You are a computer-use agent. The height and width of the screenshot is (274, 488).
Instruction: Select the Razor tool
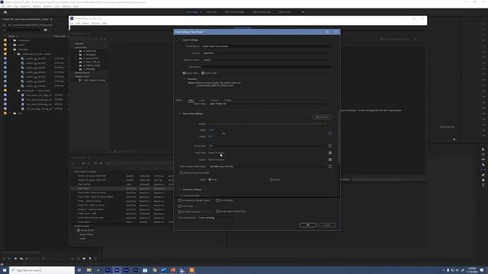[x=483, y=165]
